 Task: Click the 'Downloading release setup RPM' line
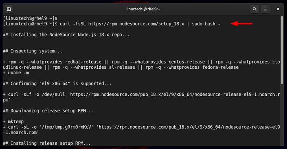click(48, 111)
